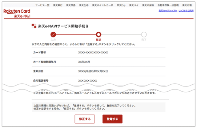Open サービス一覧 in top navigation
Image resolution: width=197 pixels, height=128 pixels.
[42, 5]
